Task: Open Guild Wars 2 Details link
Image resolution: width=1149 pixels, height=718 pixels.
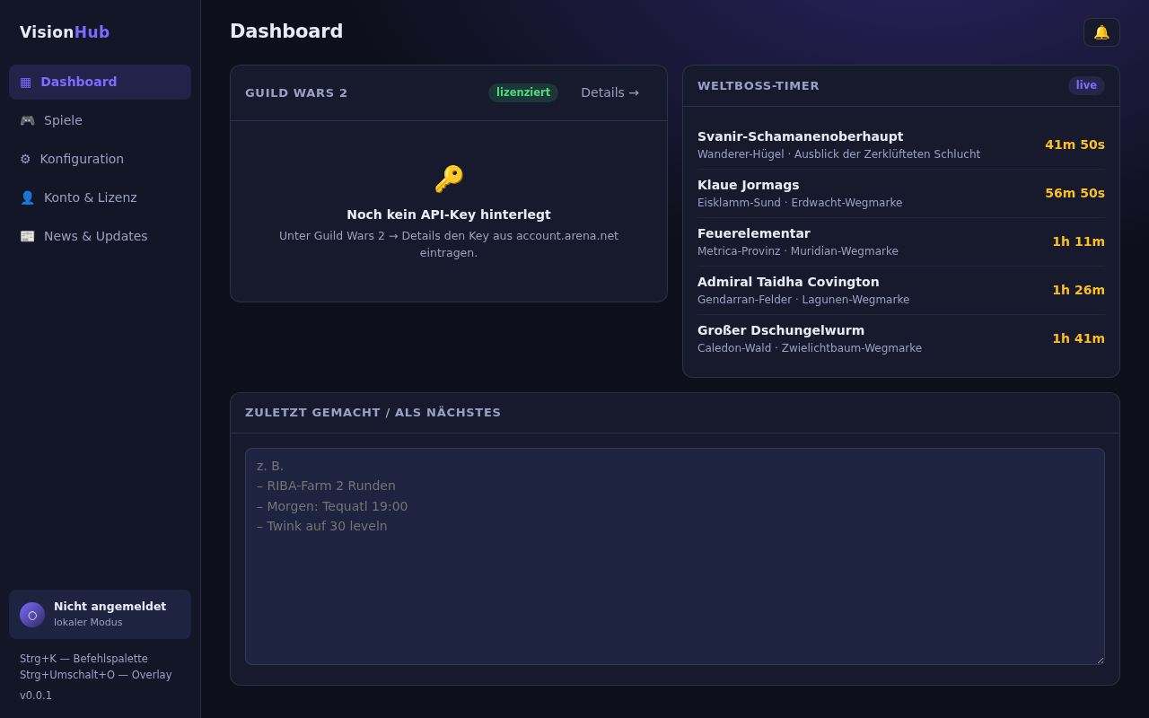Action: point(610,92)
